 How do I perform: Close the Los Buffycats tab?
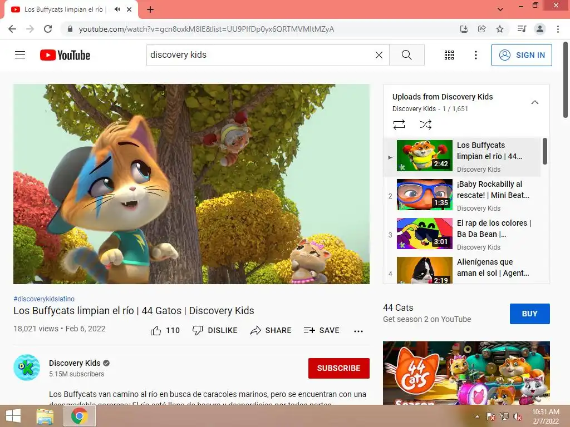tap(129, 9)
